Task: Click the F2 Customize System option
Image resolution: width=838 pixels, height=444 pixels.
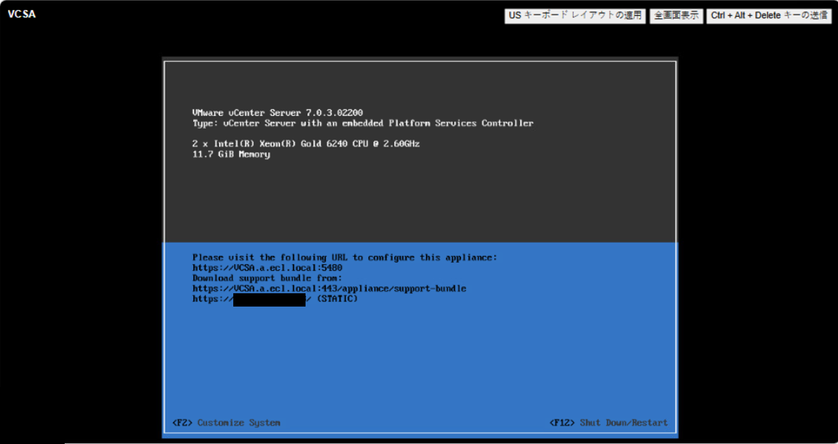Action: (x=226, y=422)
